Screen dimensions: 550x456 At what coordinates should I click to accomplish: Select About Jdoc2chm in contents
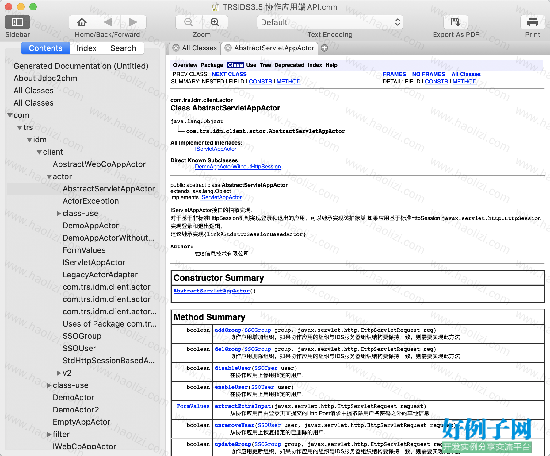45,79
